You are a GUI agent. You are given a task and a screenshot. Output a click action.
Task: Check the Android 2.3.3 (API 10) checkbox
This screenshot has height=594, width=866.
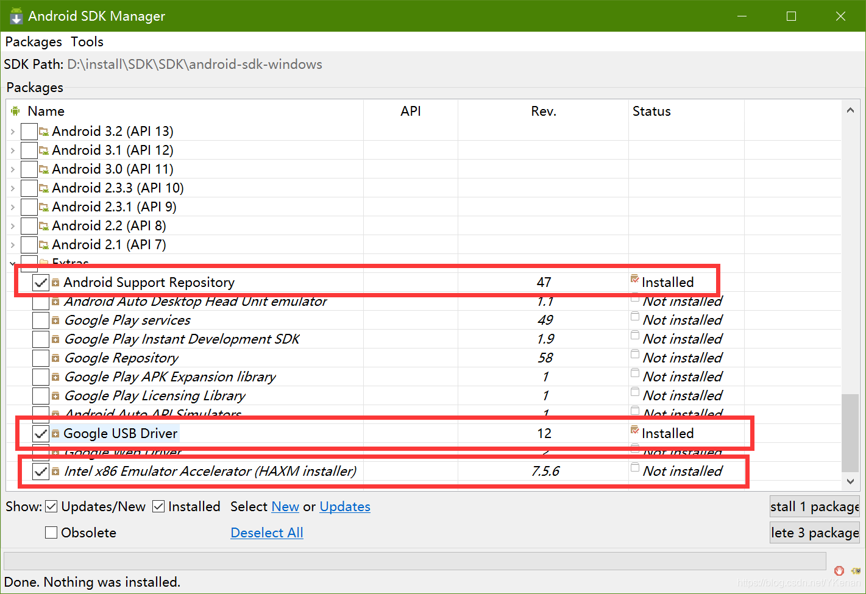pyautogui.click(x=29, y=188)
